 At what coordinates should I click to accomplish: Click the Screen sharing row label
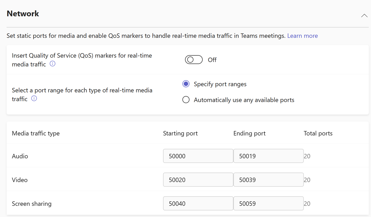coord(32,204)
